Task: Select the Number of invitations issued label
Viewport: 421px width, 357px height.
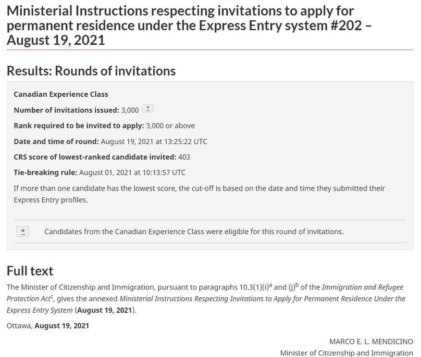Action: [x=66, y=110]
